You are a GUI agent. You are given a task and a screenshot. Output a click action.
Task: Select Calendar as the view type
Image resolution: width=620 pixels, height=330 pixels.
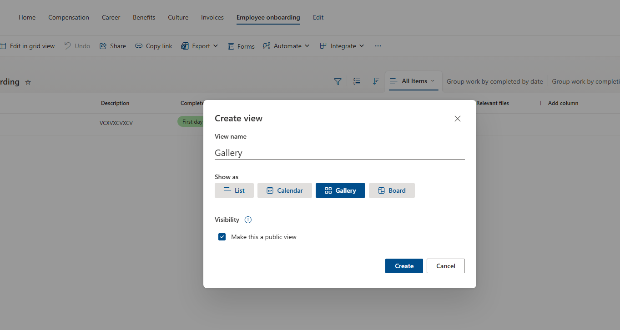[285, 190]
